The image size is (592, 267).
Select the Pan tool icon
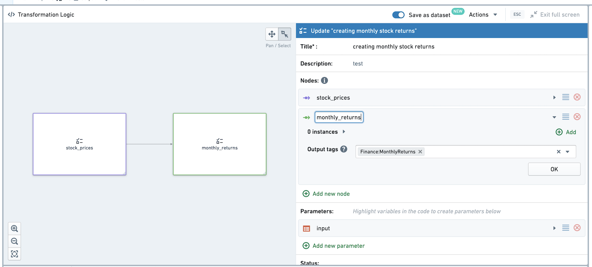point(272,34)
